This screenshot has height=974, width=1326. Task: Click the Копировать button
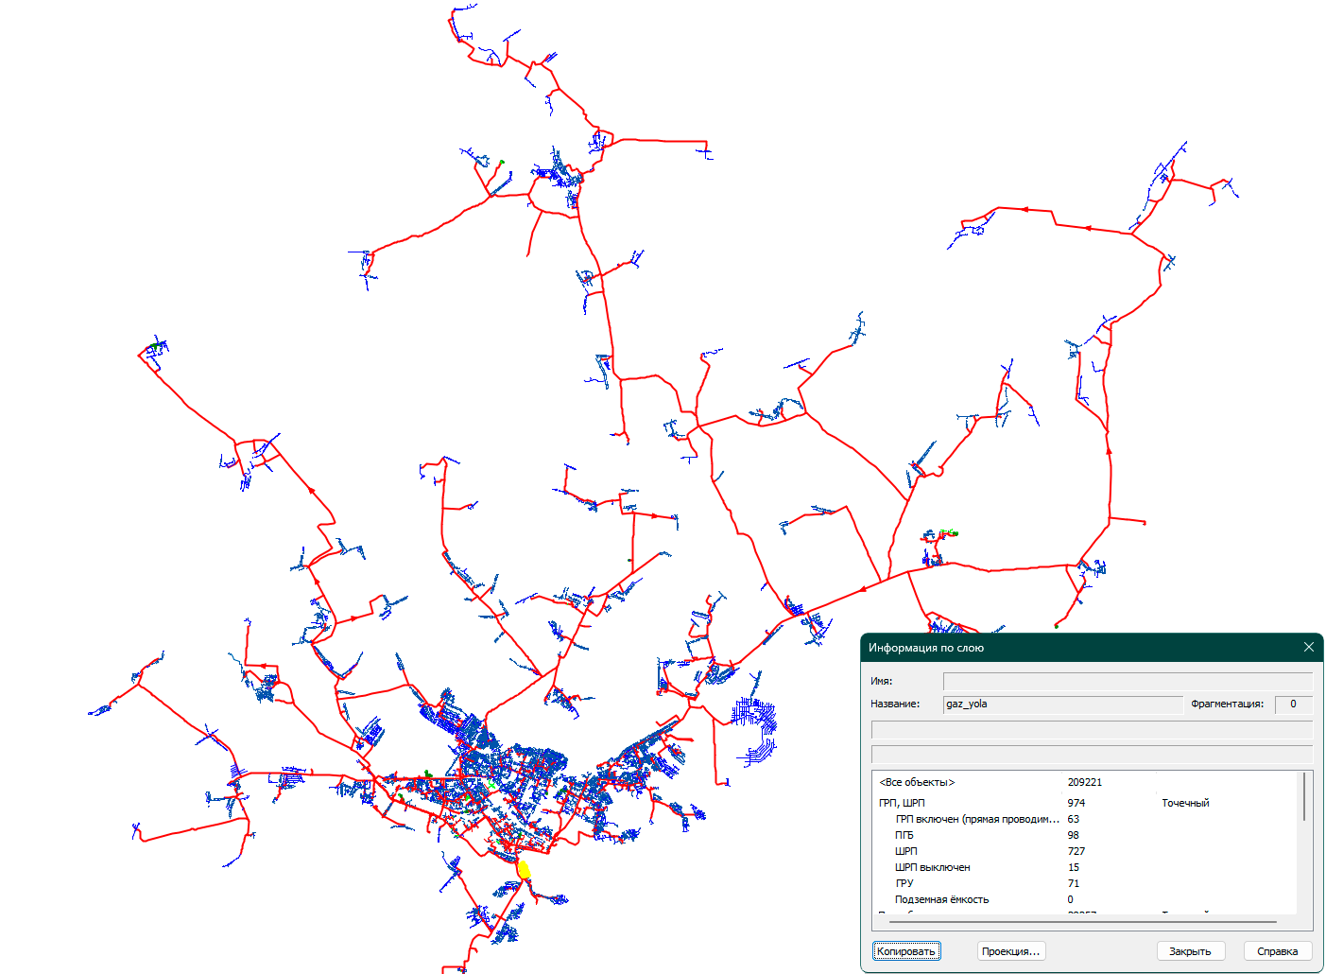pyautogui.click(x=905, y=951)
